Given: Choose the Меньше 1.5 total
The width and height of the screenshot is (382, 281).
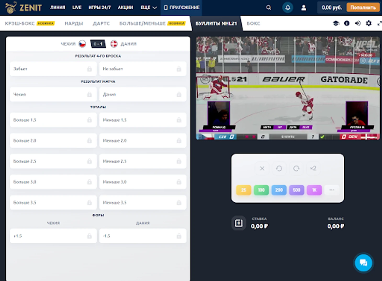Looking at the screenshot, I should (143, 120).
